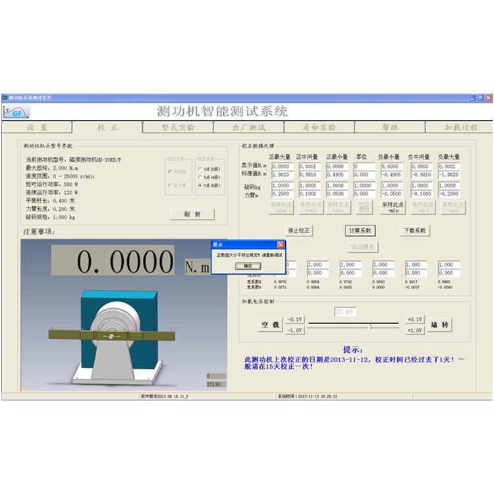Screen dimensions: 494x494
Task: Click 正最大量 标准值 field 1.9620
Action: pos(283,175)
